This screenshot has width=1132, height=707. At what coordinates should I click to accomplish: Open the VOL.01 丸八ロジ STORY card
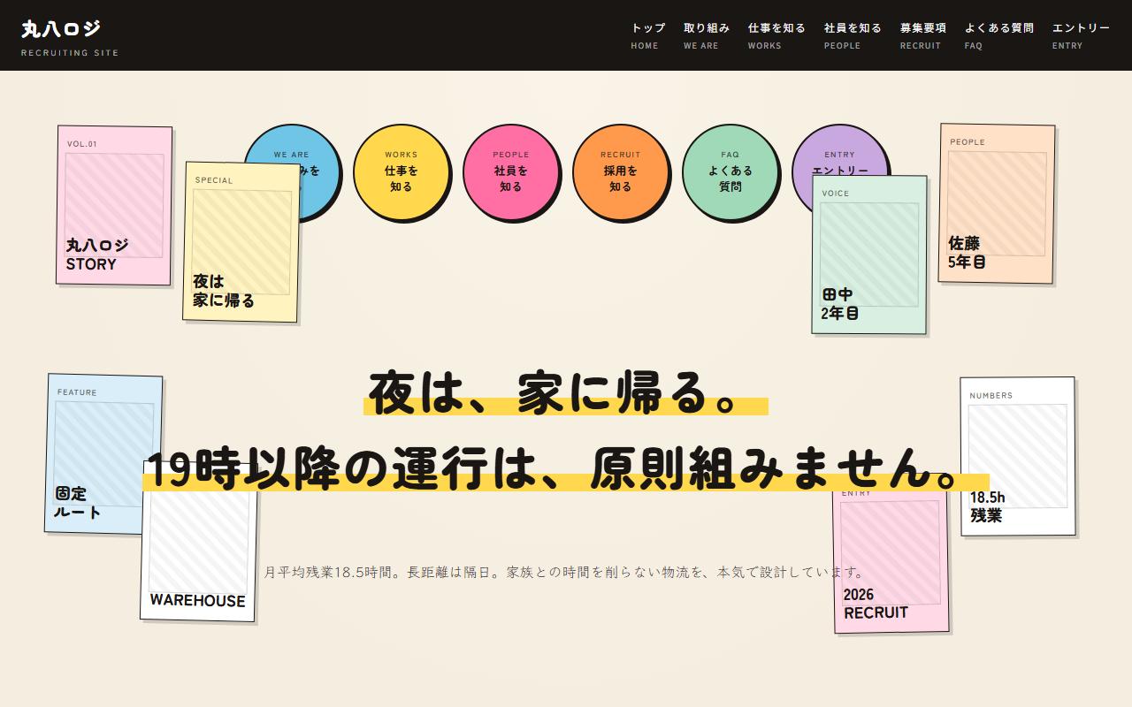pyautogui.click(x=114, y=206)
